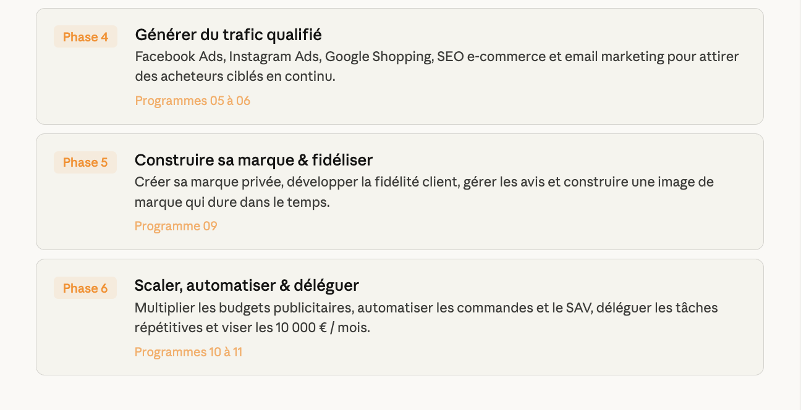Click the "Générer du trafic qualifié" heading
Screen dimensions: 801x410
[x=228, y=35]
